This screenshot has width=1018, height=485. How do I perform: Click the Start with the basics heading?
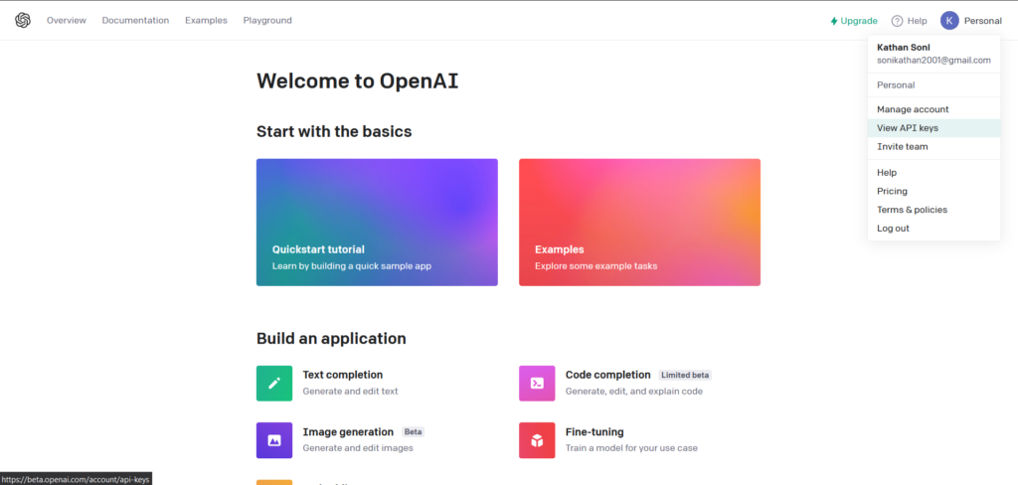334,132
